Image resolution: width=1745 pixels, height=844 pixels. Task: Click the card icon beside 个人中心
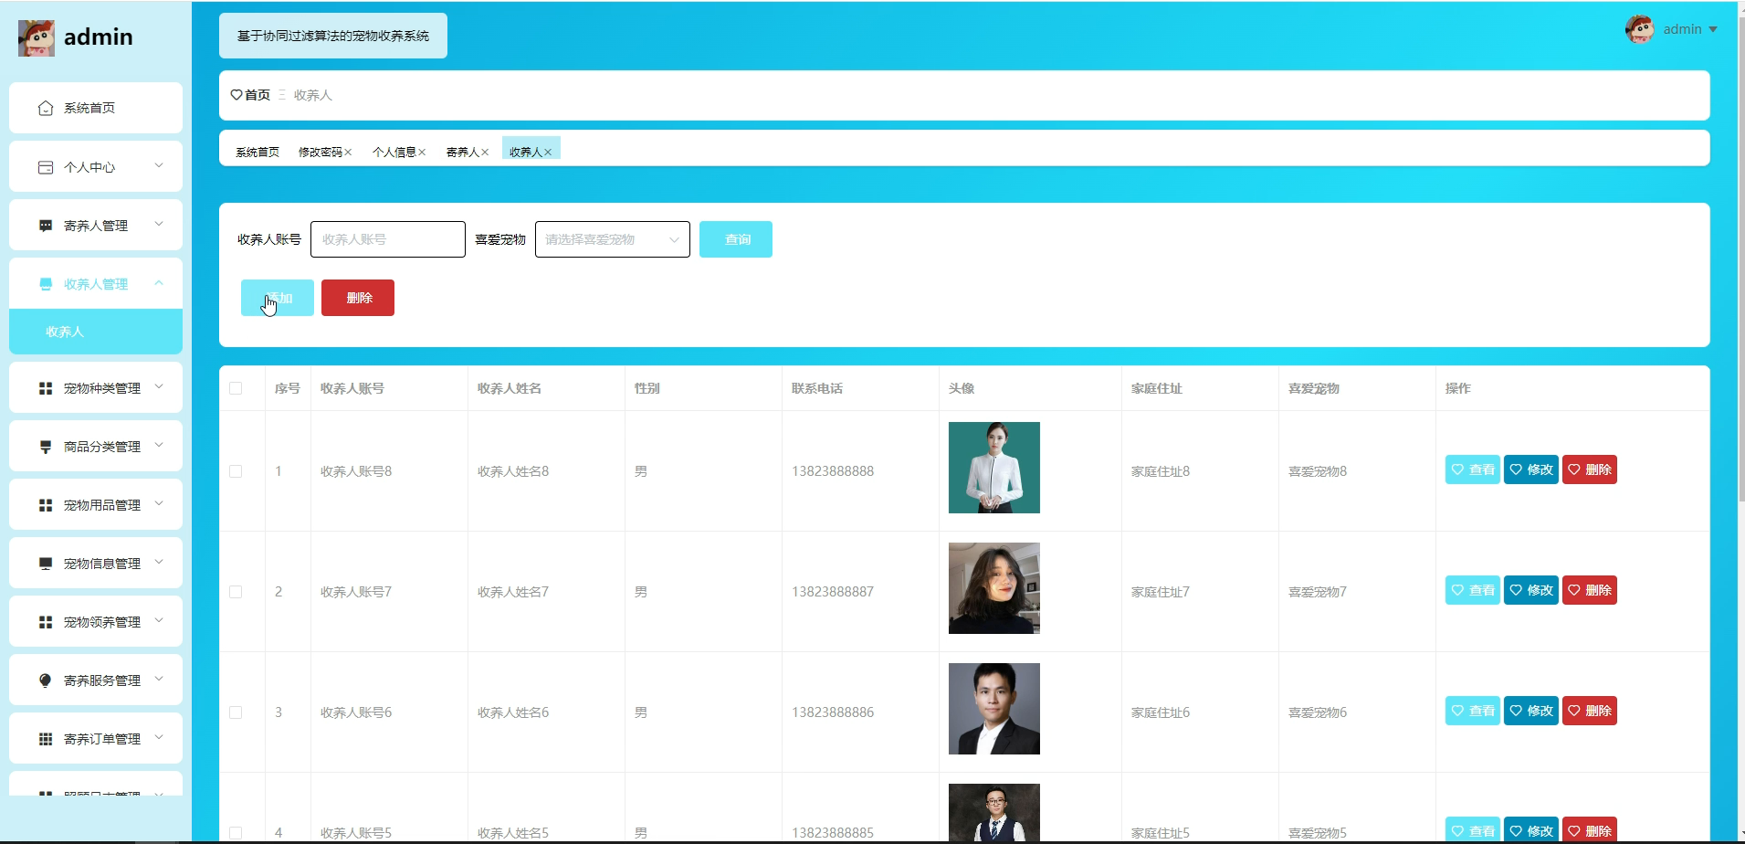pyautogui.click(x=46, y=167)
